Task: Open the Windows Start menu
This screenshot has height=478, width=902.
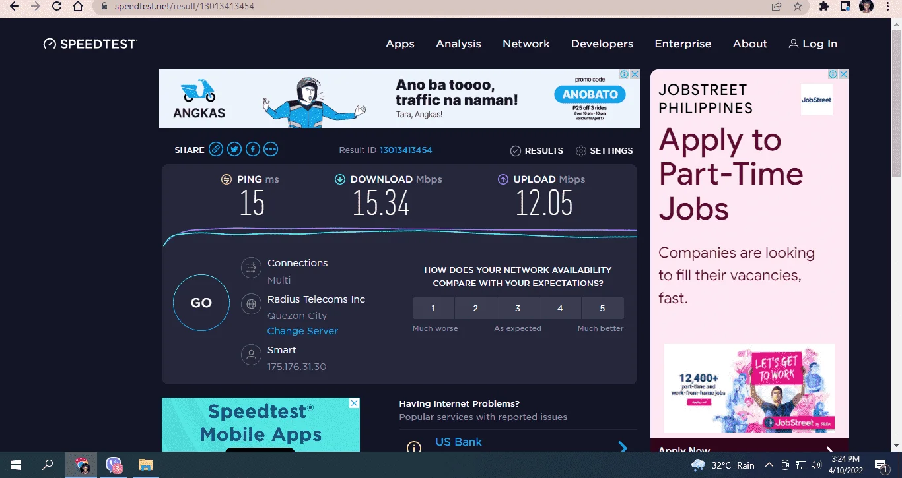Action: tap(15, 465)
